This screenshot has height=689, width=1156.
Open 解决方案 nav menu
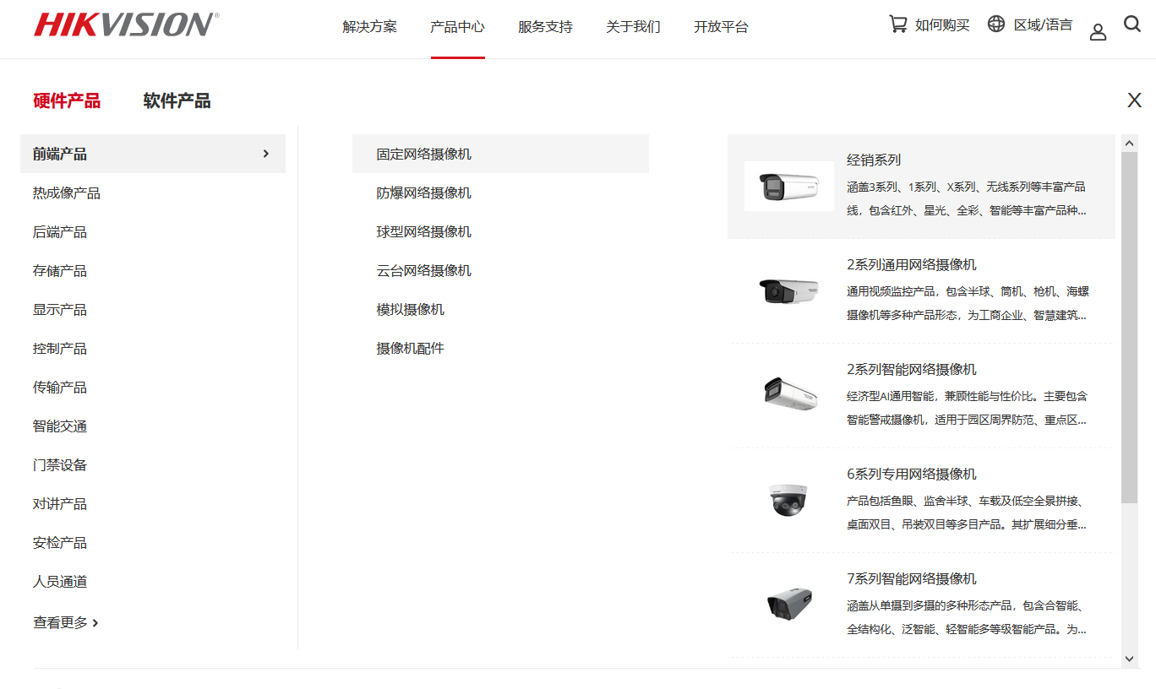pos(369,26)
